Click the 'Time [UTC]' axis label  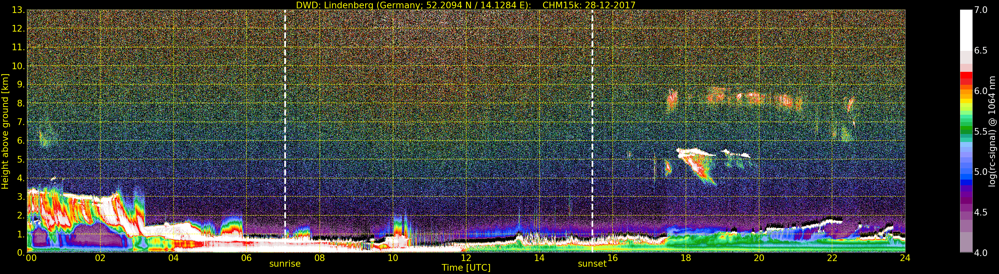click(x=466, y=267)
